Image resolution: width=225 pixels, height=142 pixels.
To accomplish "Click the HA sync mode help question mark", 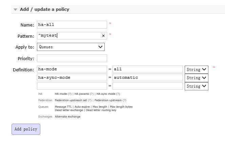I will coord(118,94).
